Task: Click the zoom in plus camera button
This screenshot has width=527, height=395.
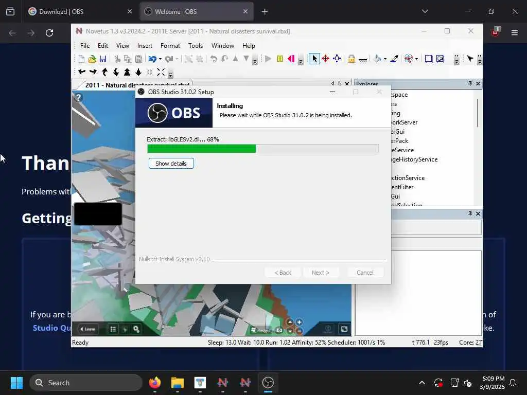Action: coord(299,322)
